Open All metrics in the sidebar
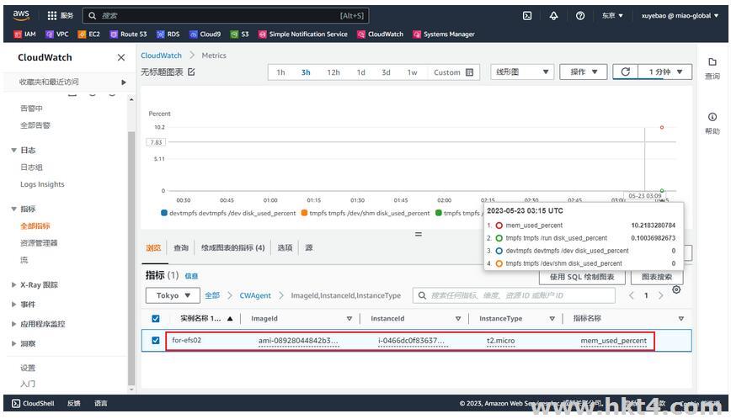The image size is (731, 419). tap(35, 225)
